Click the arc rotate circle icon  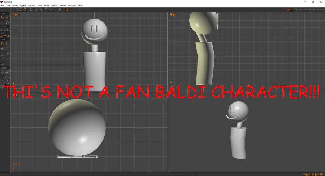click(x=36, y=9)
